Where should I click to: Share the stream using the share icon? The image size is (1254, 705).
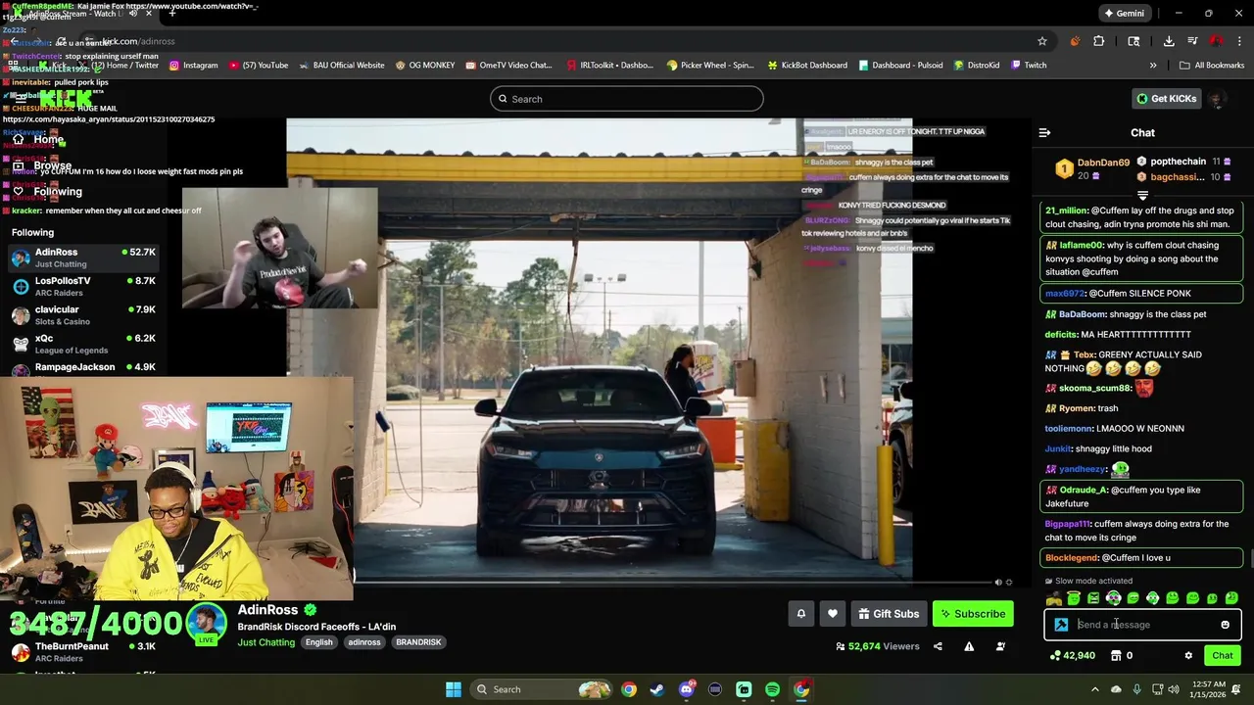[938, 646]
